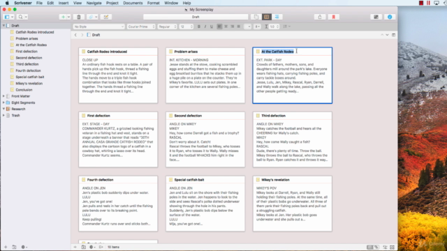447x251 pixels.
Task: Collapse the Draft folder in binder
Action: coord(3,26)
